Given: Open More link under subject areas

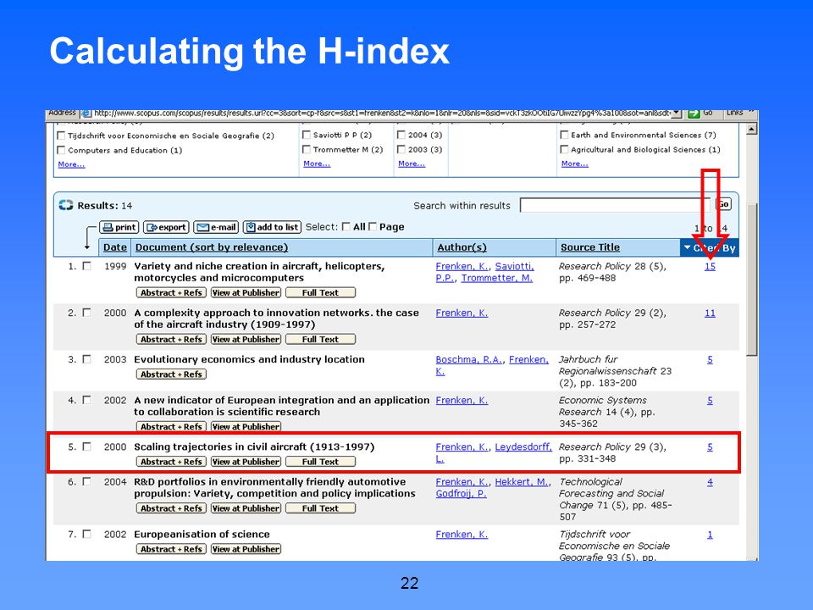Looking at the screenshot, I should (574, 164).
